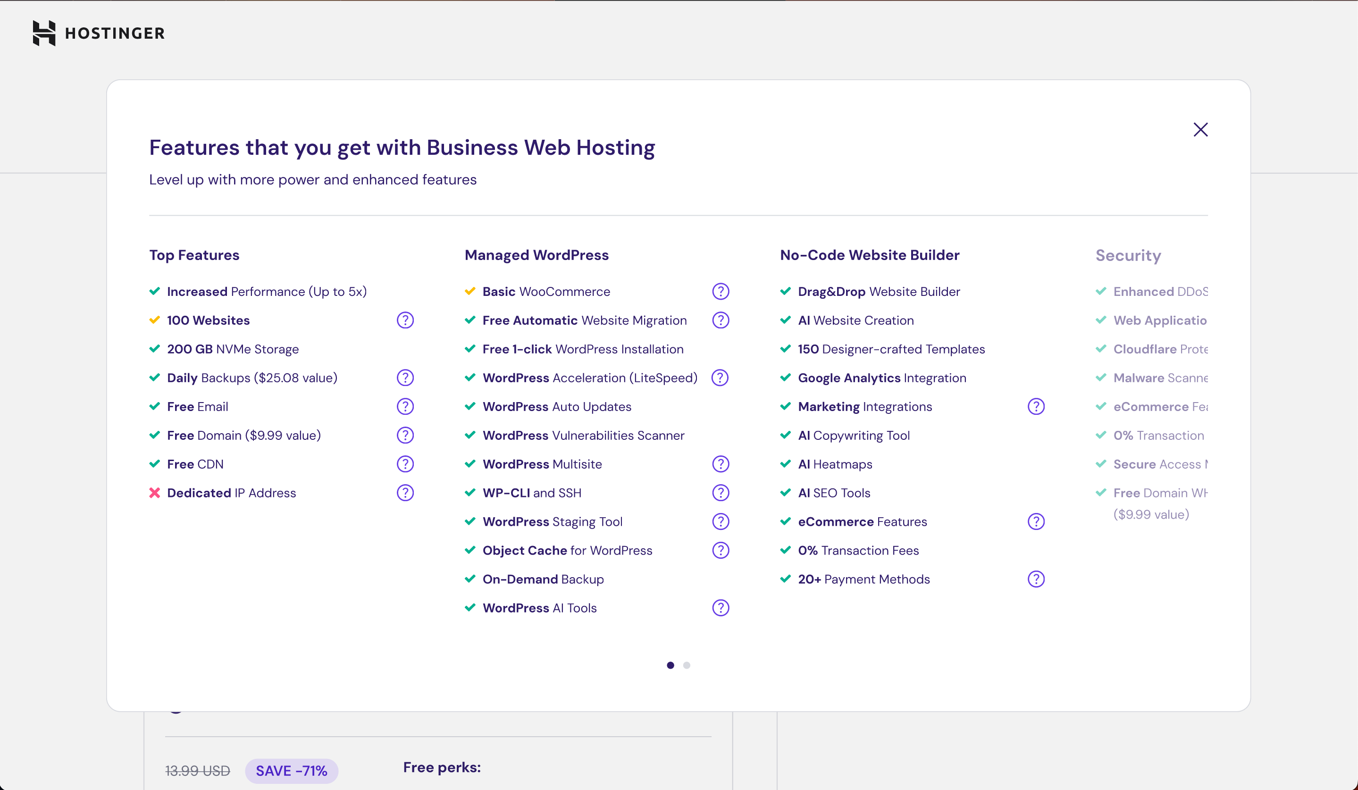Click the Hostinger logo

click(x=99, y=34)
